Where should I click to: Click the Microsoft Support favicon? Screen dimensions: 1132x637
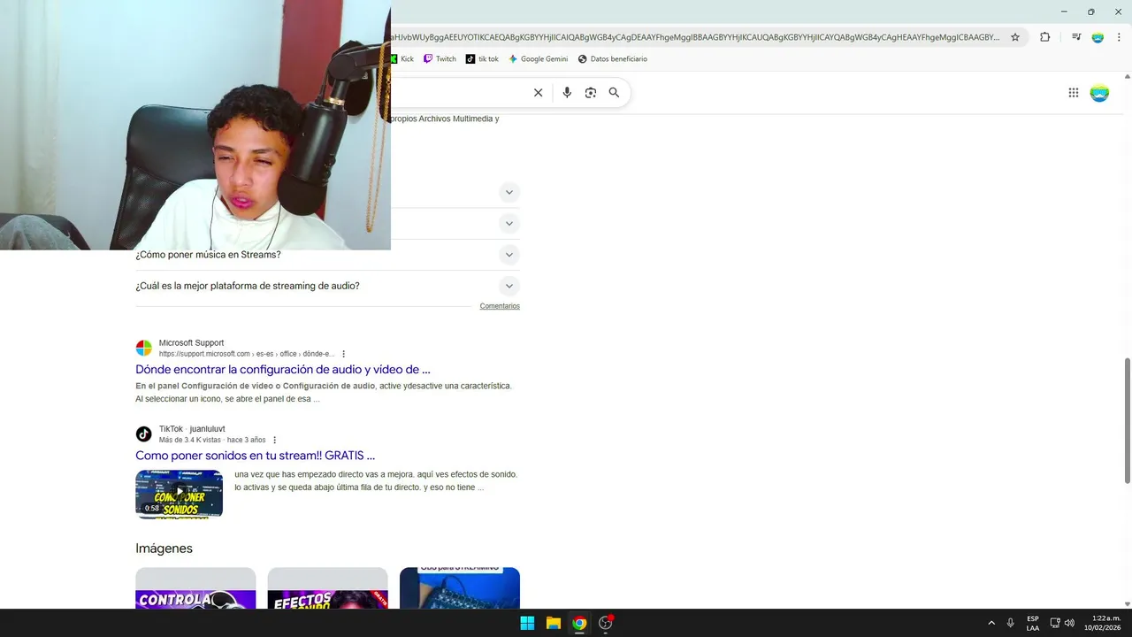point(143,348)
